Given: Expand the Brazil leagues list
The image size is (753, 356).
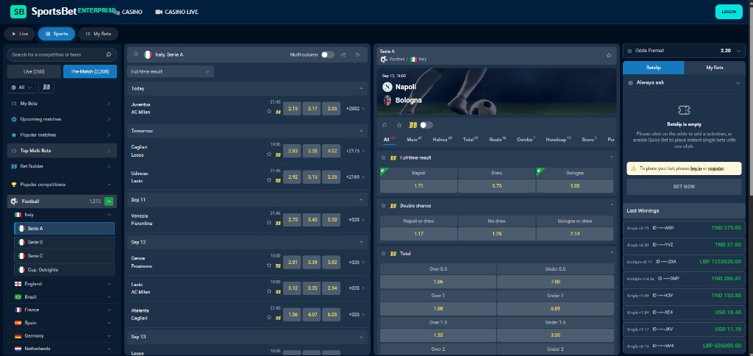Looking at the screenshot, I should click(109, 297).
